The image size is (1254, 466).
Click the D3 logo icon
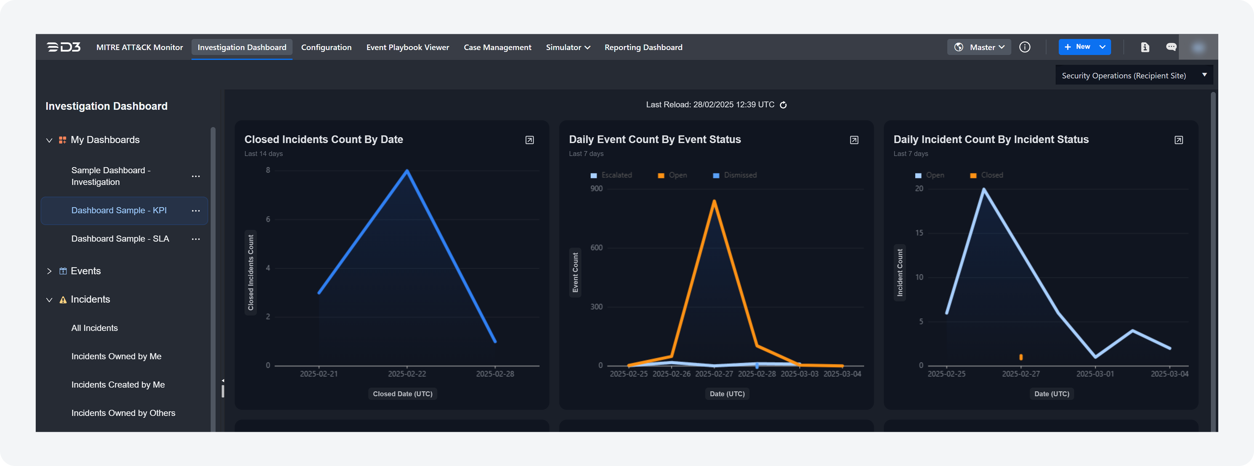[64, 47]
